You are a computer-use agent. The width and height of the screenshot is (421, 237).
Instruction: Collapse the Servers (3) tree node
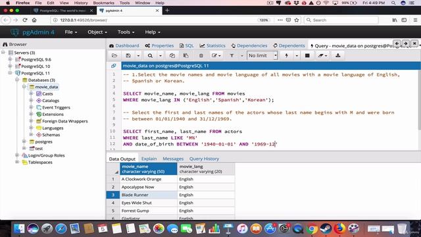3,53
